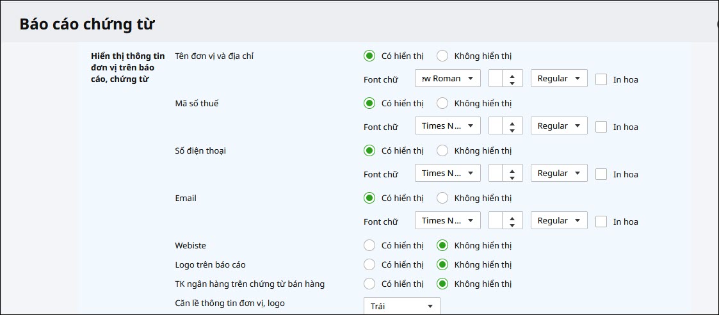The width and height of the screenshot is (719, 315).
Task: Decrease font size stepper for Email row
Action: tap(512, 225)
